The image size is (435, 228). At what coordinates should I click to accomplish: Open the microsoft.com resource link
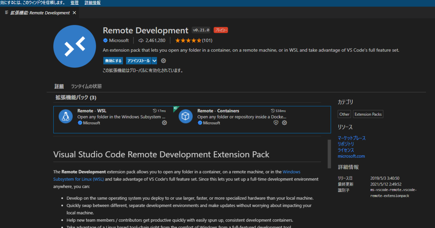pos(351,156)
